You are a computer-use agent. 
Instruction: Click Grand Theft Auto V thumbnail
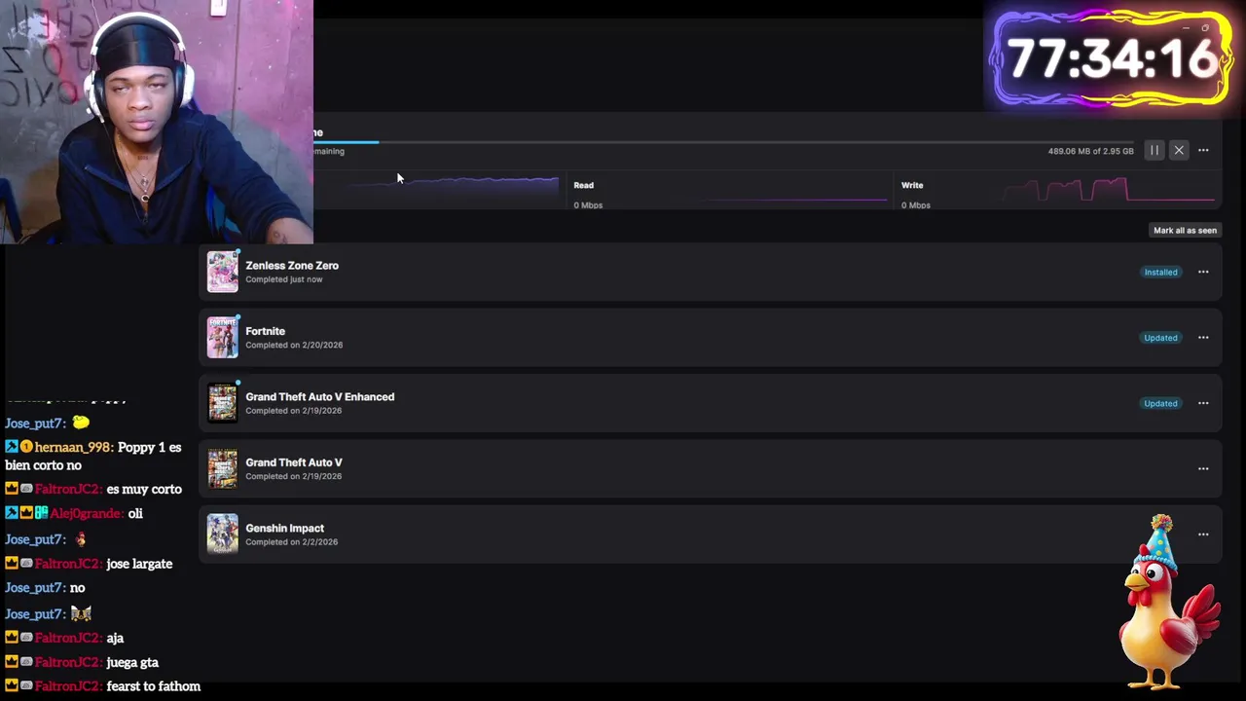(222, 468)
